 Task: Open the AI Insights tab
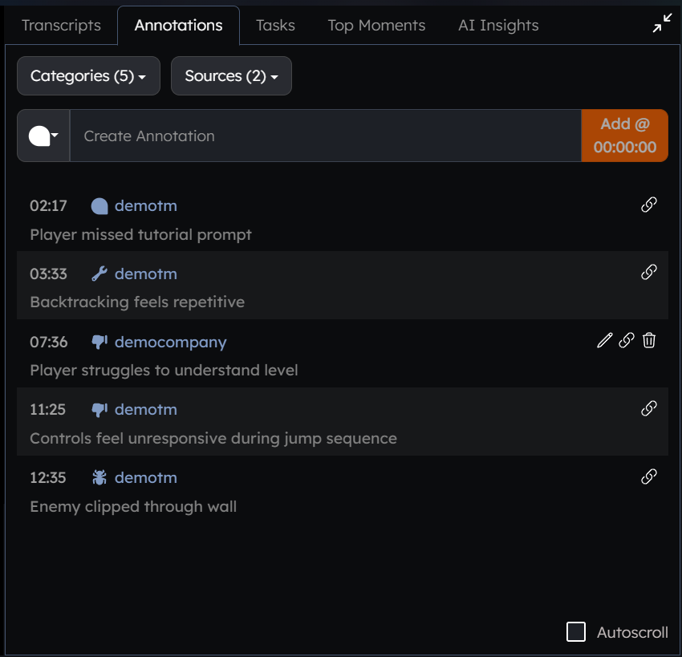click(498, 25)
